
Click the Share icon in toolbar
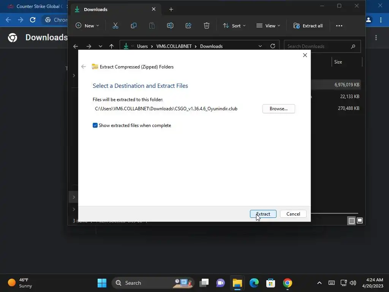[x=188, y=25]
